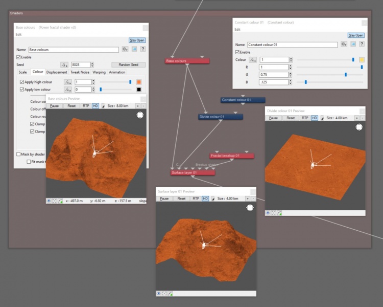383x307 pixels.
Task: Click the orange high colour swatch
Action: (139, 82)
